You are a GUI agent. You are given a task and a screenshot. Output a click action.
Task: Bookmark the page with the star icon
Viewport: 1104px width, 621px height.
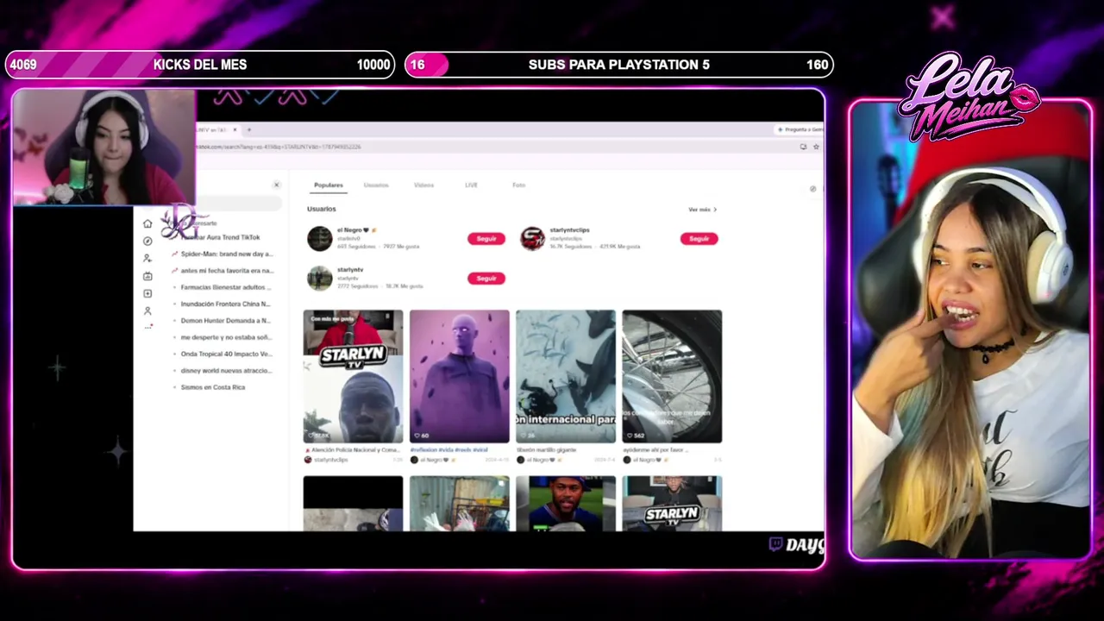[816, 147]
